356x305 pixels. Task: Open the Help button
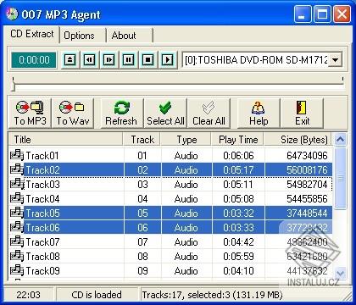pos(259,113)
